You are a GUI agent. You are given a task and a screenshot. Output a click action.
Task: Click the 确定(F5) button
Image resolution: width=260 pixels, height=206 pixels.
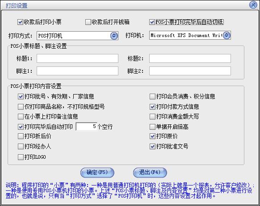97,173
